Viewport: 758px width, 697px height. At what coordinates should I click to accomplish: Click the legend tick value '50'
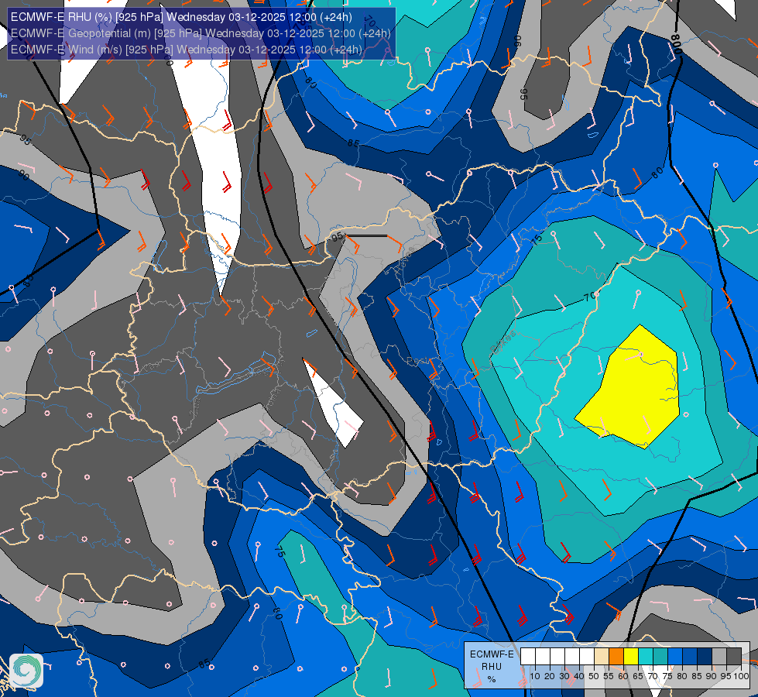point(594,676)
